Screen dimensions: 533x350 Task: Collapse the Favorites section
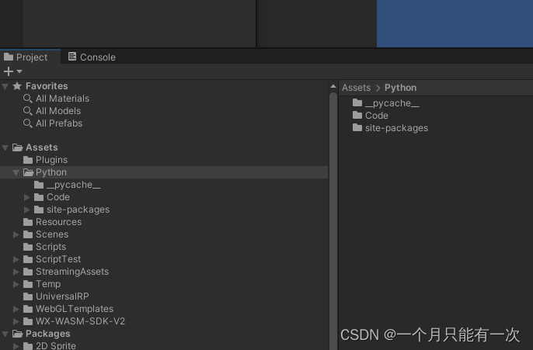point(5,87)
